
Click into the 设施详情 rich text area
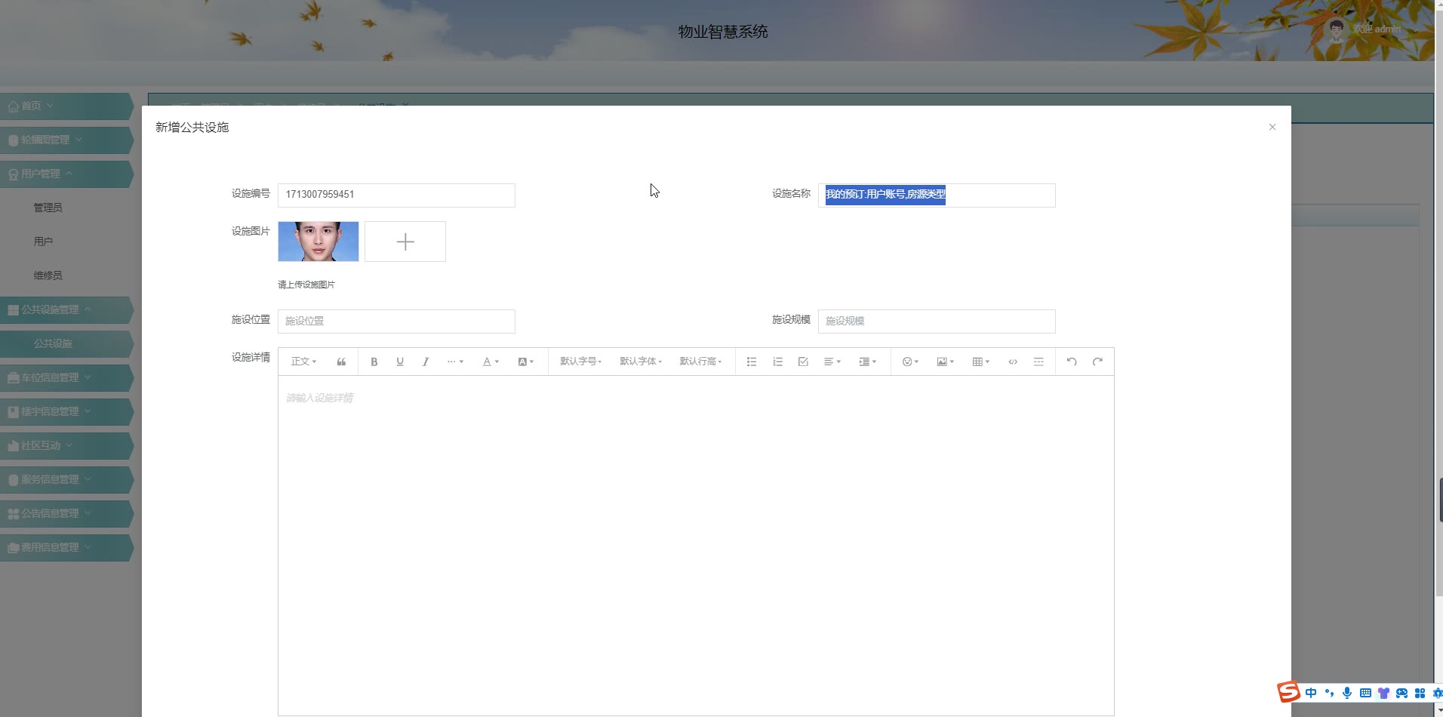tap(696, 545)
